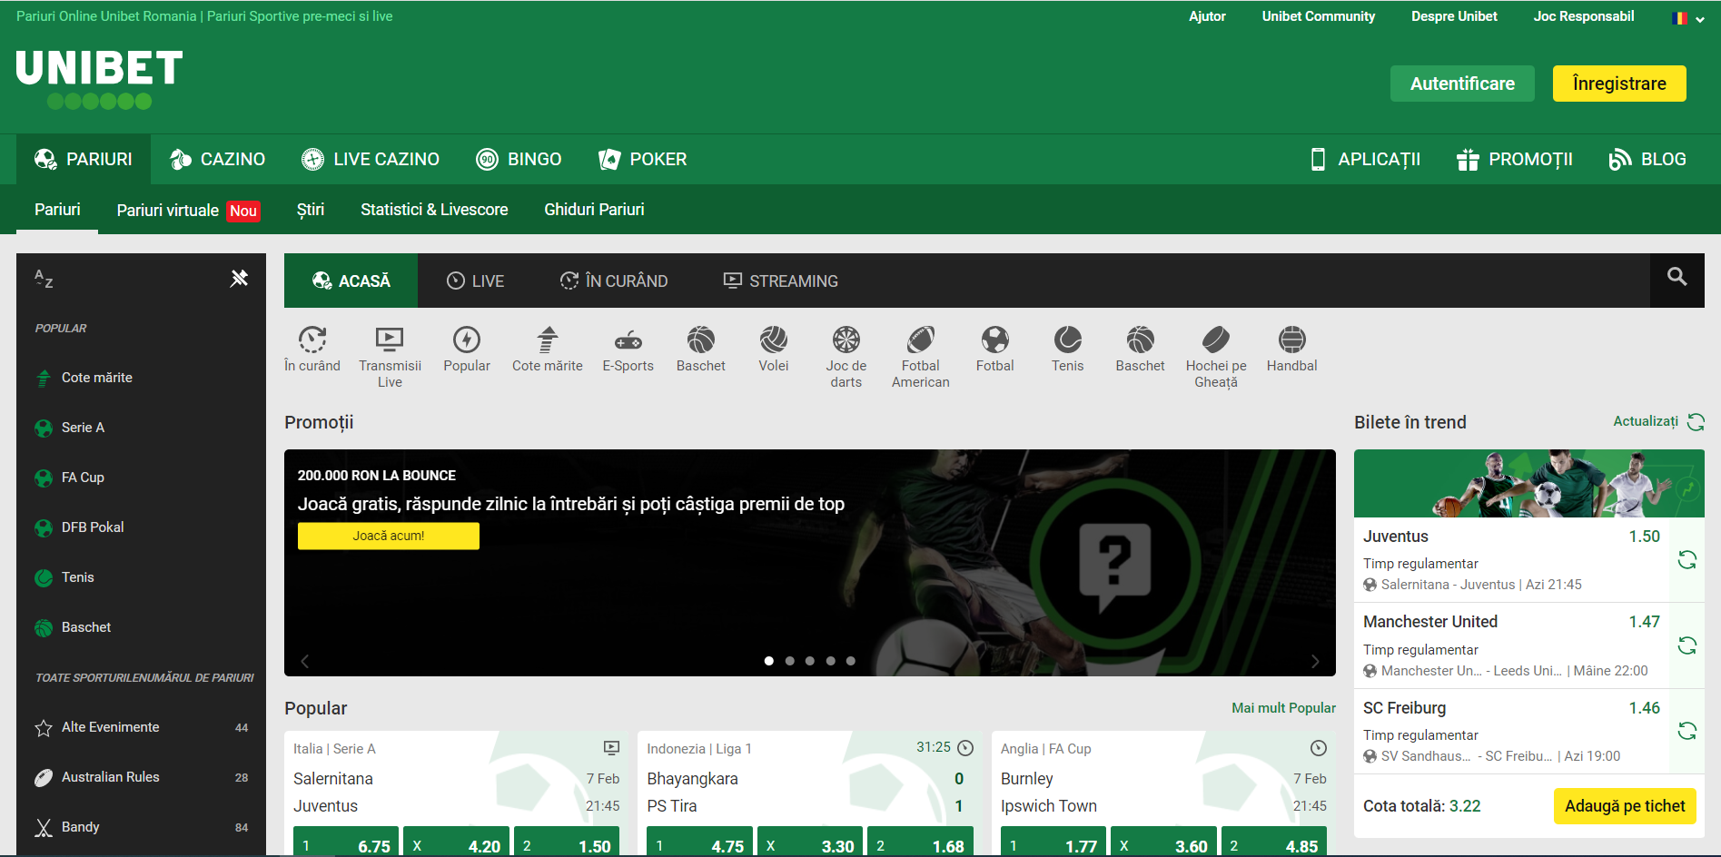Open Joc de darts sport icon
The width and height of the screenshot is (1721, 857).
tap(846, 340)
